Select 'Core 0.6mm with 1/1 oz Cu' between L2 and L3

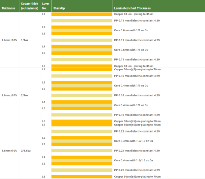tap(131, 30)
